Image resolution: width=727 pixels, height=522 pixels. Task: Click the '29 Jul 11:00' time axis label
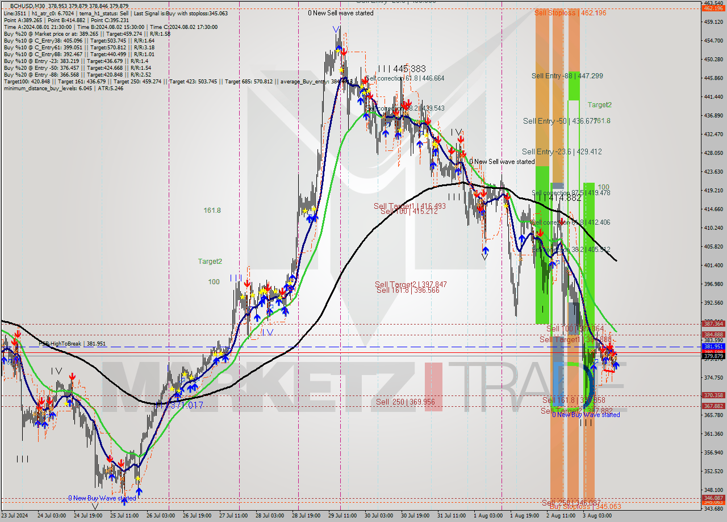click(342, 516)
